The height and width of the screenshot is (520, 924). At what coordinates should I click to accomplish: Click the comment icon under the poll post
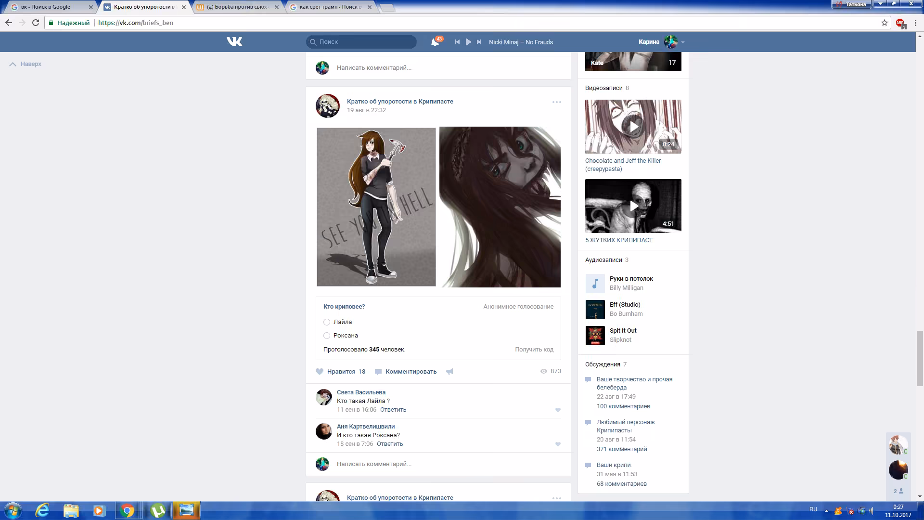pos(378,372)
